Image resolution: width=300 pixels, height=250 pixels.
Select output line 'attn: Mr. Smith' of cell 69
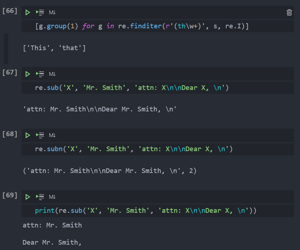coord(52,225)
